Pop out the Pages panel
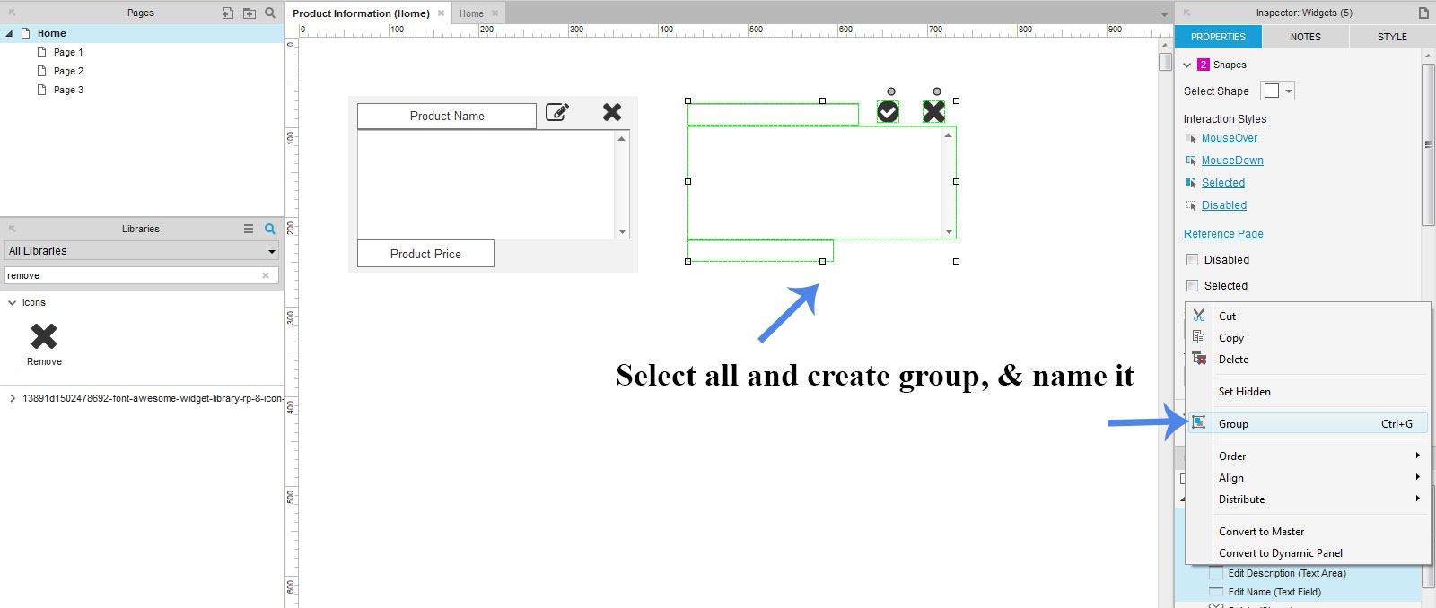The height and width of the screenshot is (608, 1436). 13,13
